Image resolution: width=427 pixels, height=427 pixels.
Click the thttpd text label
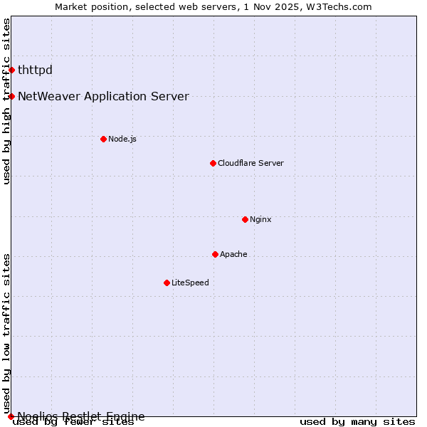point(35,70)
